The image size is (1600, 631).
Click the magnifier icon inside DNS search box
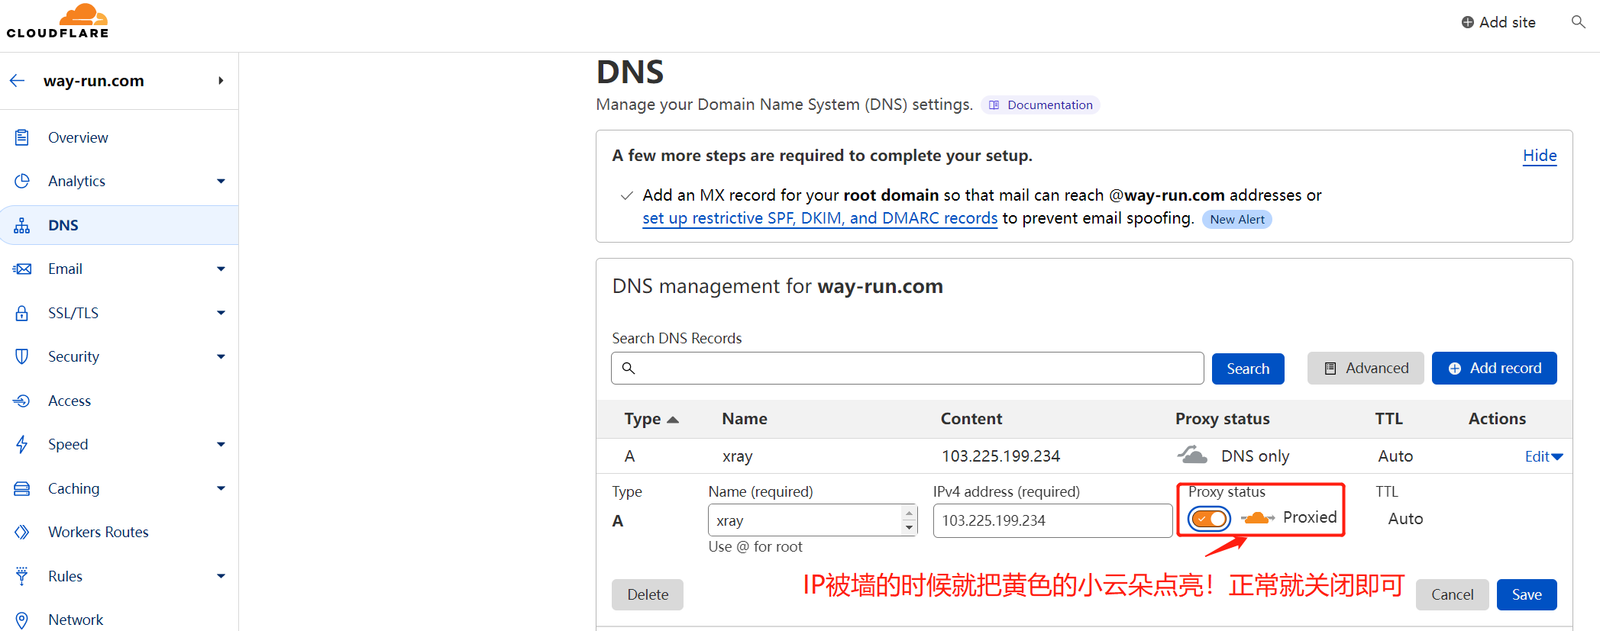click(x=629, y=369)
